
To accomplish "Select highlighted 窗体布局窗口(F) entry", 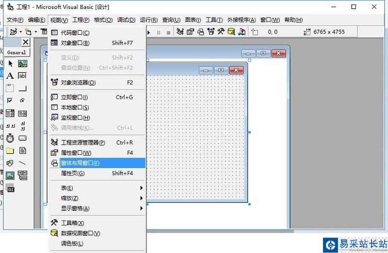I will point(98,163).
